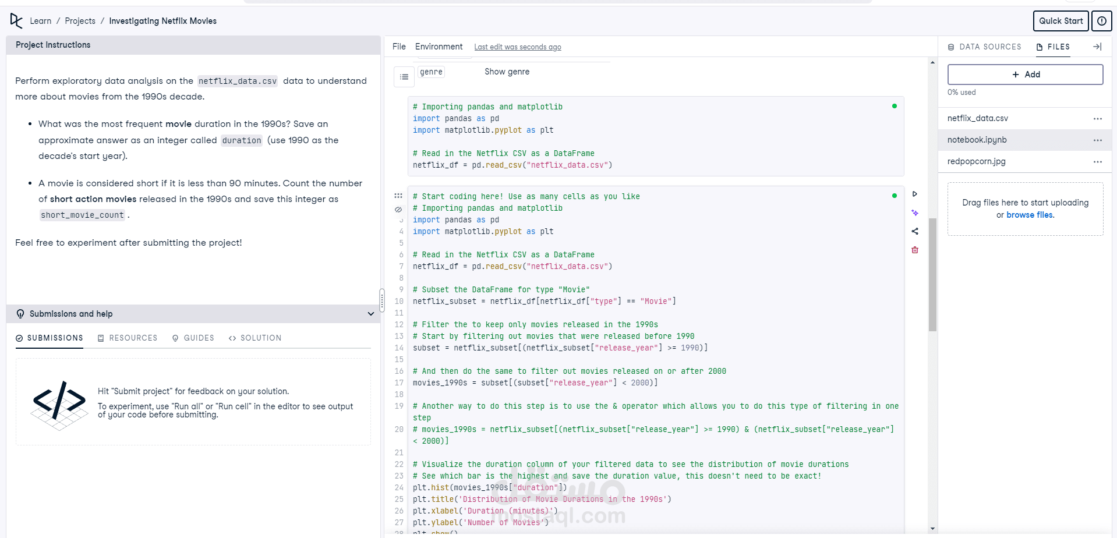Open the File menu
Image resolution: width=1117 pixels, height=538 pixels.
(399, 47)
